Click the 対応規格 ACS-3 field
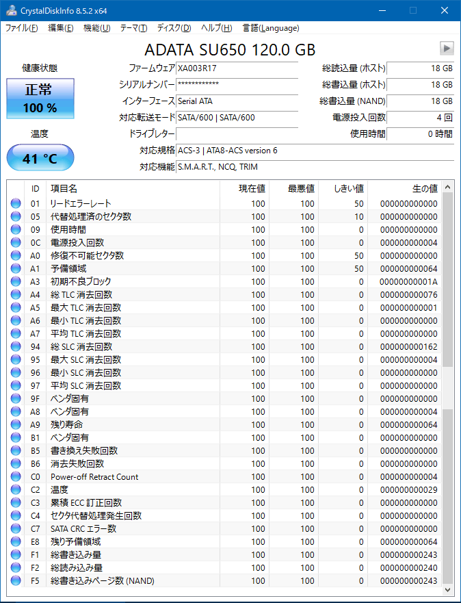The image size is (461, 603). pos(315,151)
